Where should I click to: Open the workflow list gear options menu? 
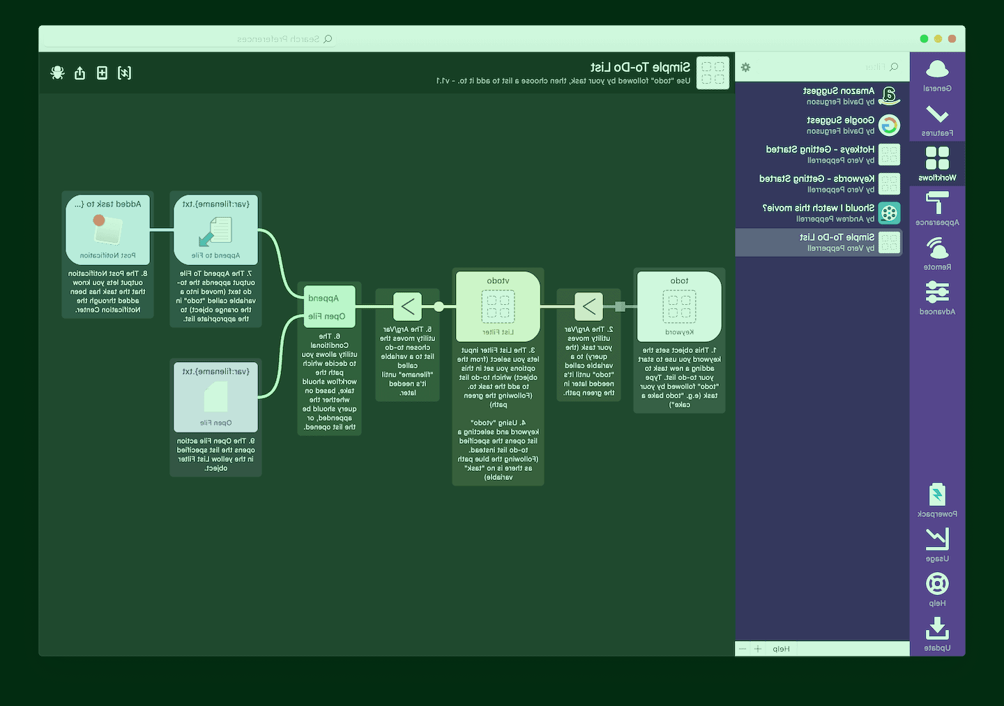click(746, 67)
